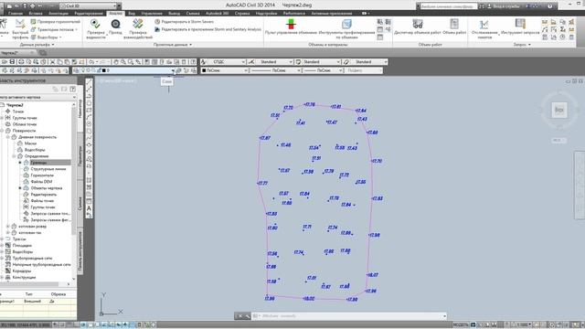Click the toolspace help icon

coord(73,89)
